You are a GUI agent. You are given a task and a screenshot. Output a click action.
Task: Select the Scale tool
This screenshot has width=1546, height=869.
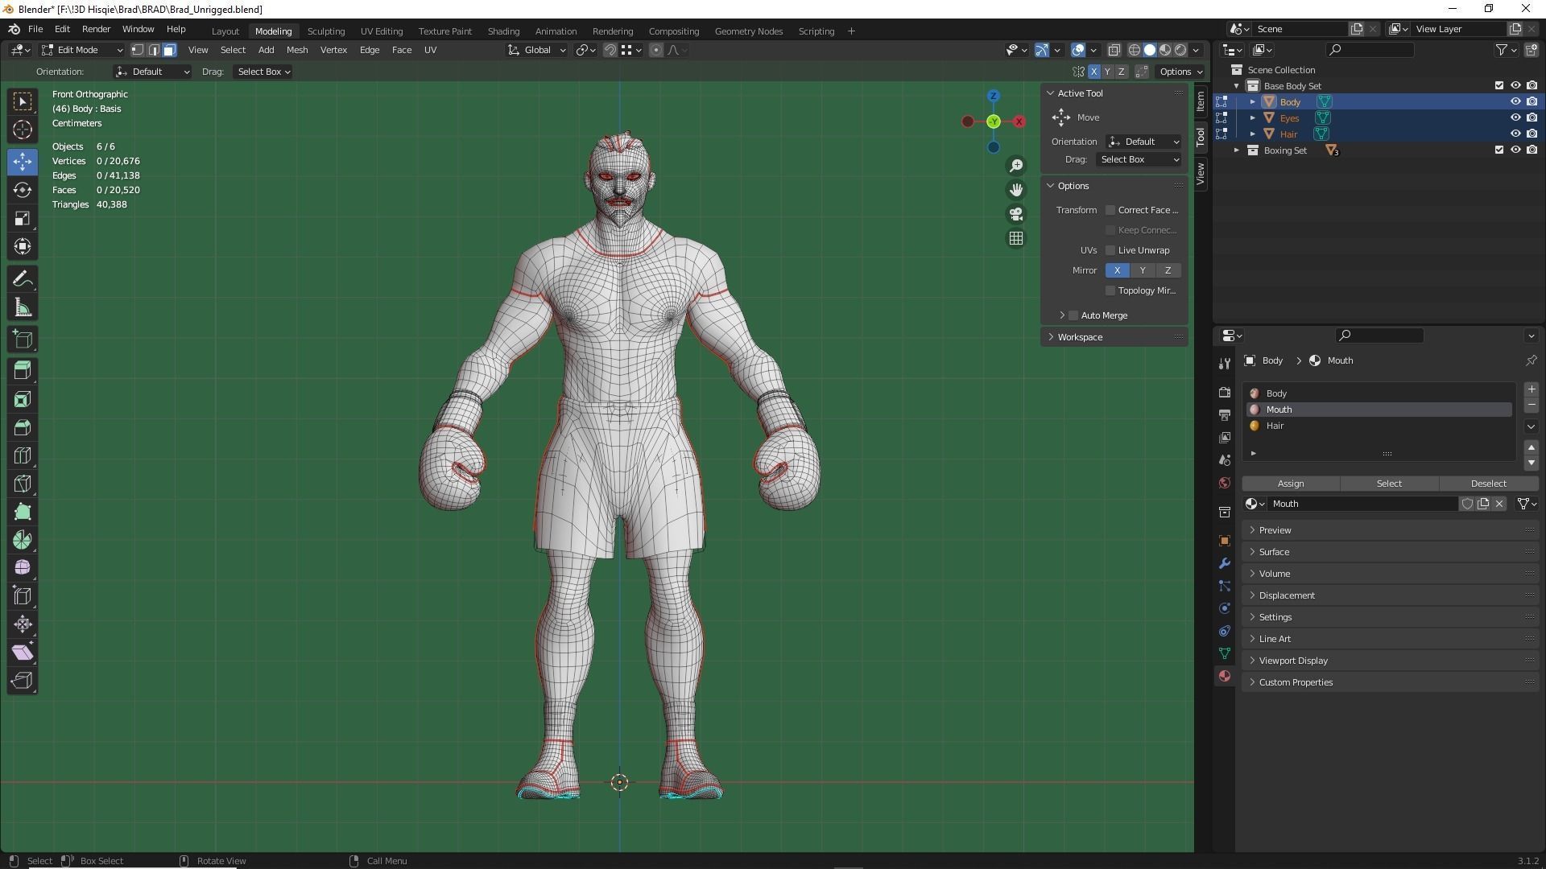[23, 218]
